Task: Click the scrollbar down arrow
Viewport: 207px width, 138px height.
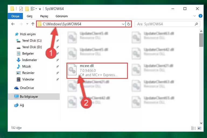Action: (x=201, y=123)
